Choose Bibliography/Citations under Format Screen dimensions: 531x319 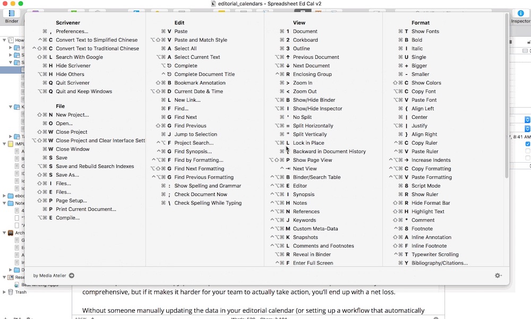coord(440,263)
